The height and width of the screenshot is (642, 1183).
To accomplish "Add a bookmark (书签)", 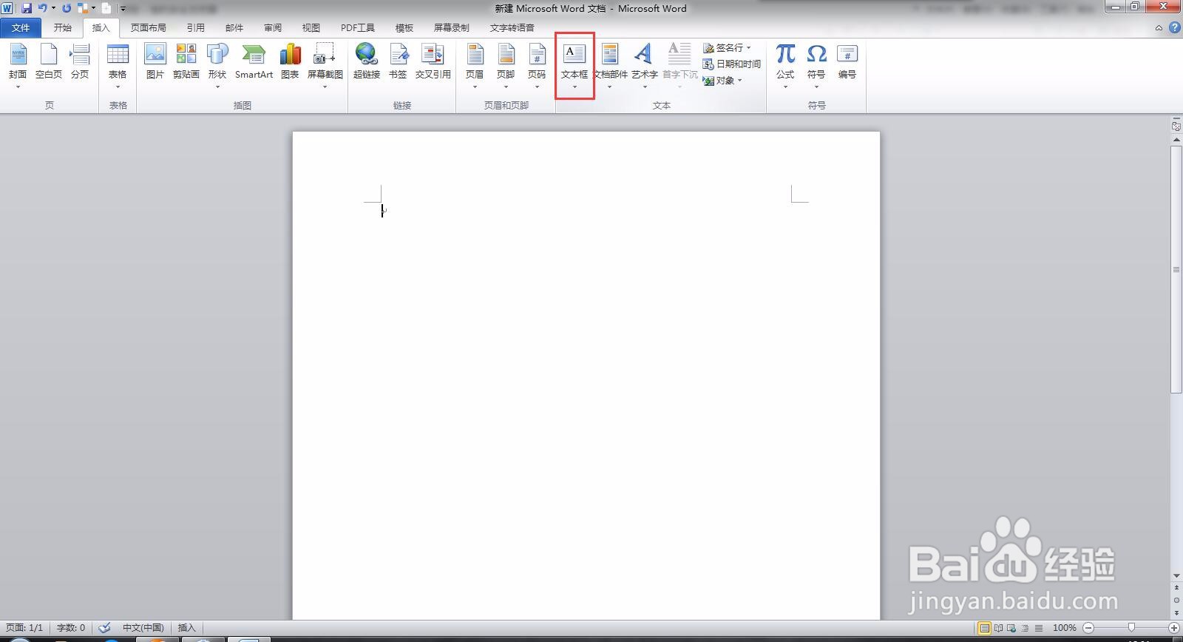I will [x=398, y=62].
